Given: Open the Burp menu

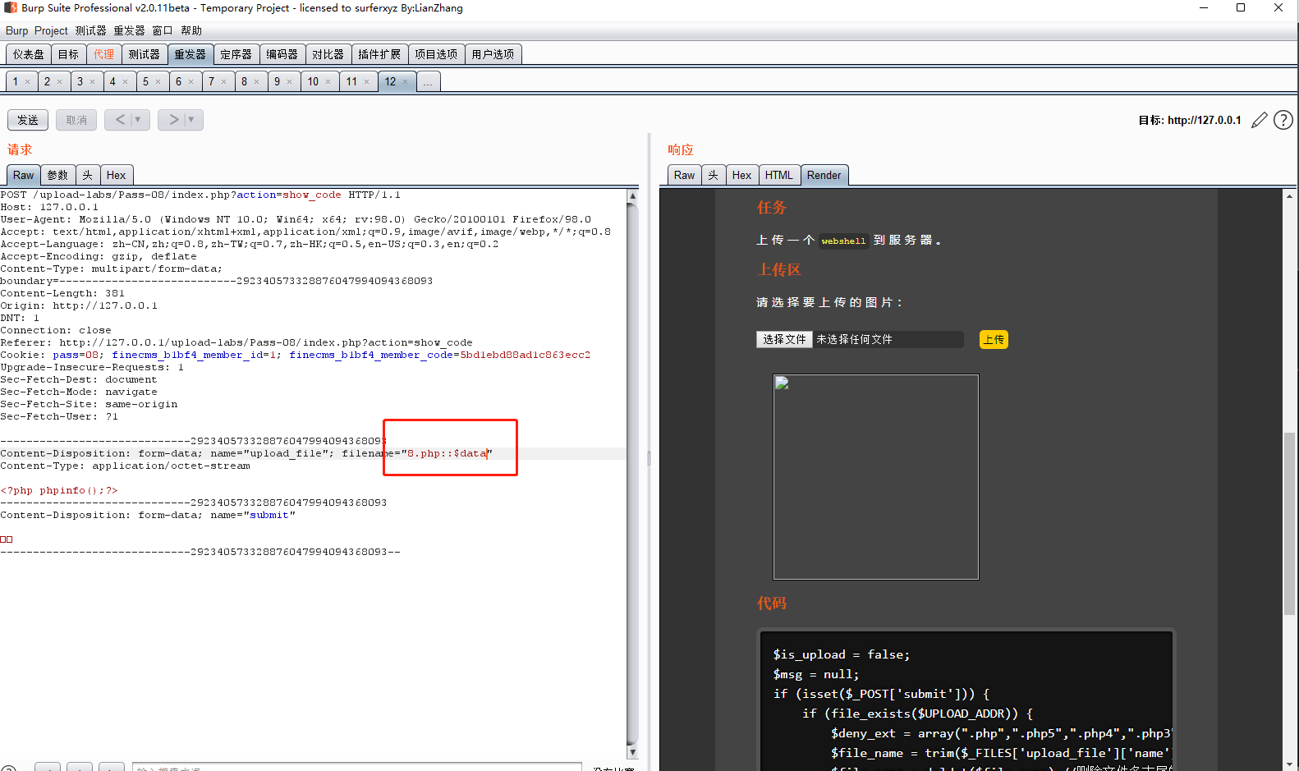Looking at the screenshot, I should coord(16,30).
